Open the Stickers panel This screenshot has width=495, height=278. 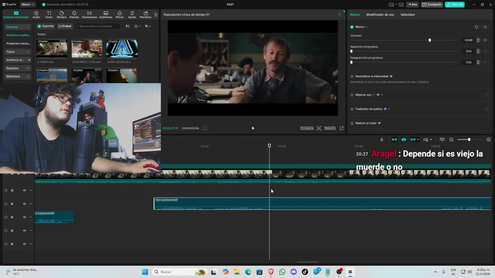pos(61,15)
